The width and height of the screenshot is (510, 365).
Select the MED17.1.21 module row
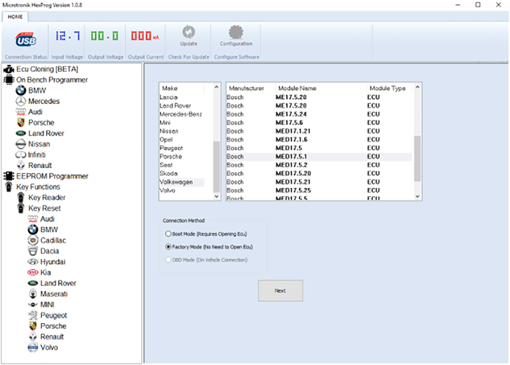(x=319, y=131)
